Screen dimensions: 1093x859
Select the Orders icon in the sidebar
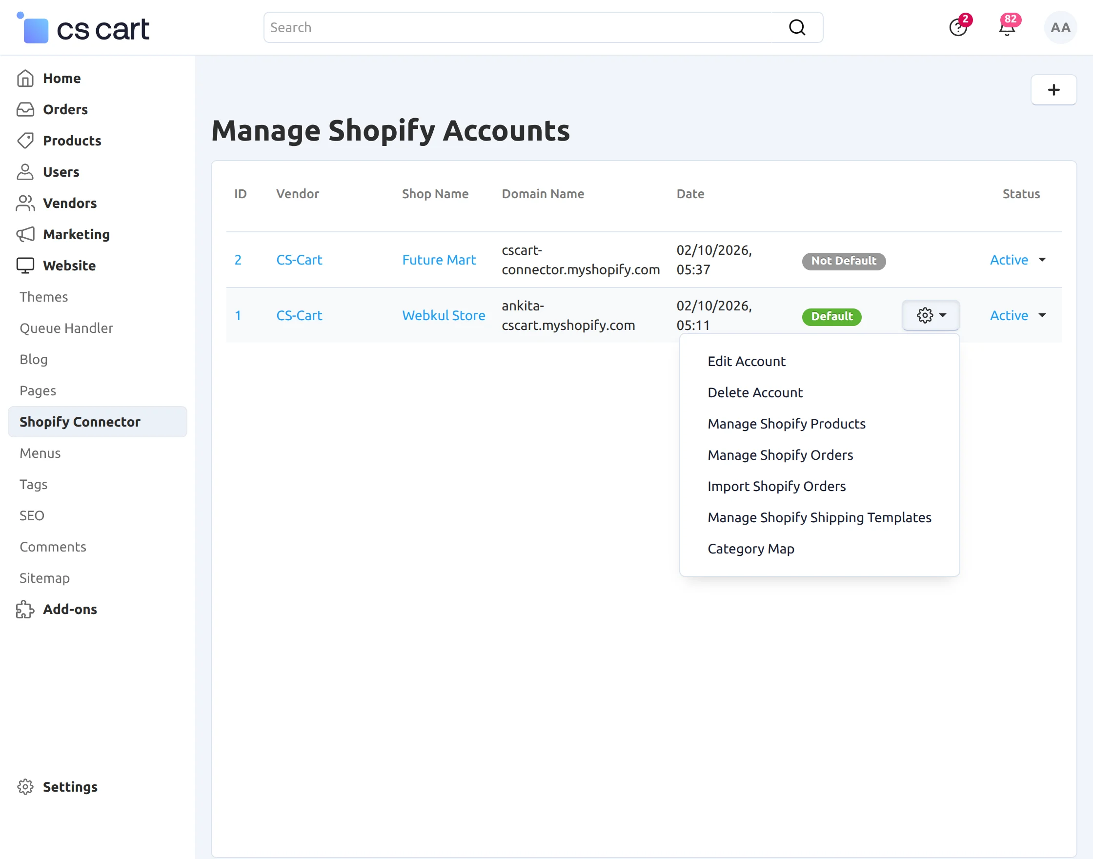tap(26, 109)
